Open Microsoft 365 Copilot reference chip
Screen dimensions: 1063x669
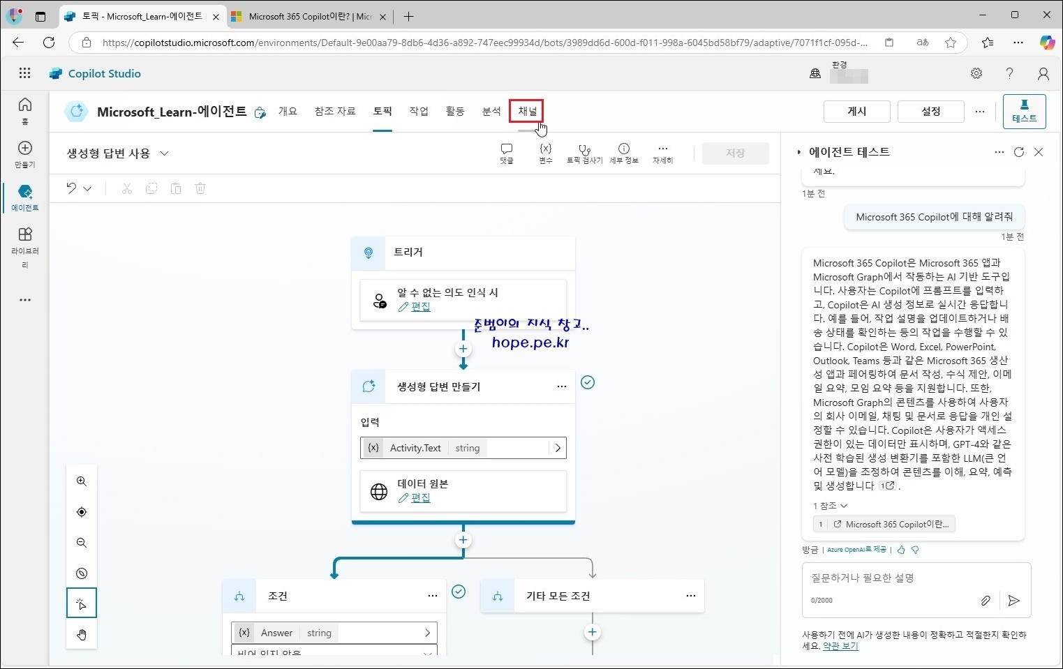click(x=884, y=524)
